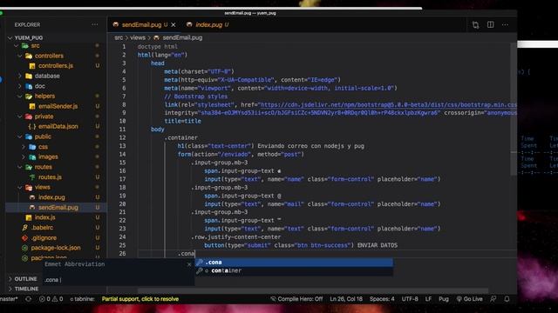Open index.js file in explorer

tap(44, 217)
